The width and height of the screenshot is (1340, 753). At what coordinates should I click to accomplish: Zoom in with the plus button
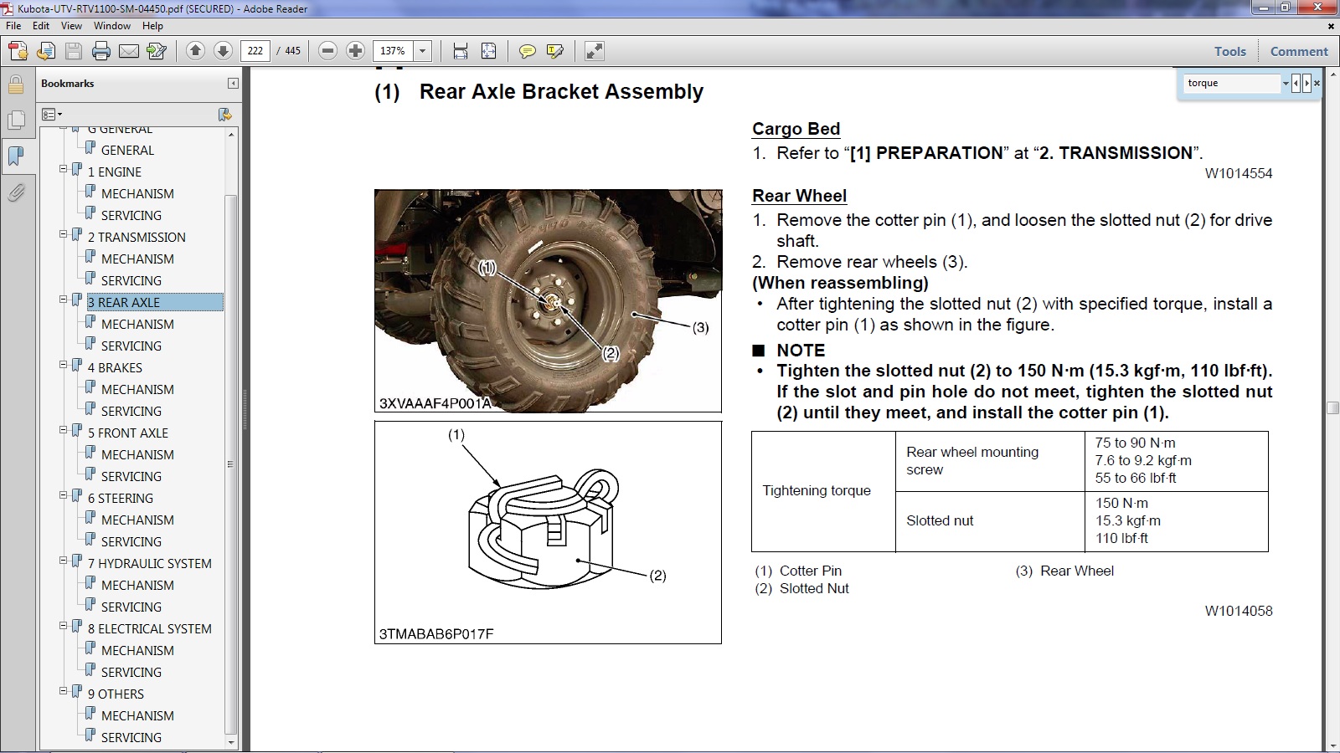click(x=355, y=51)
